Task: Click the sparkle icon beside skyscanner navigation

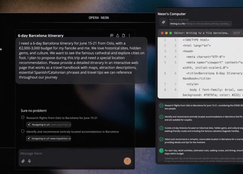Action: (29, 124)
